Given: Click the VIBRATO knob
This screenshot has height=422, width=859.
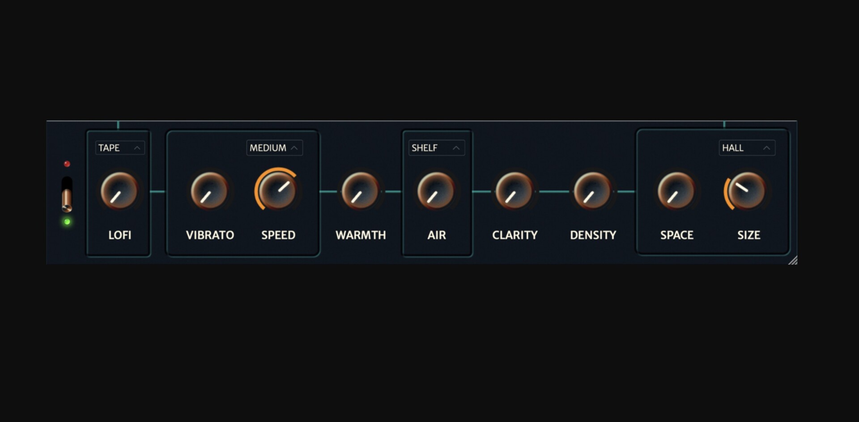Looking at the screenshot, I should point(209,191).
